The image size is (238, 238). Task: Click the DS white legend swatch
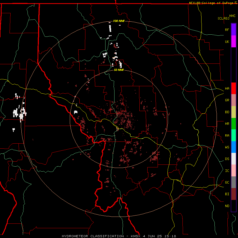tap(234, 159)
